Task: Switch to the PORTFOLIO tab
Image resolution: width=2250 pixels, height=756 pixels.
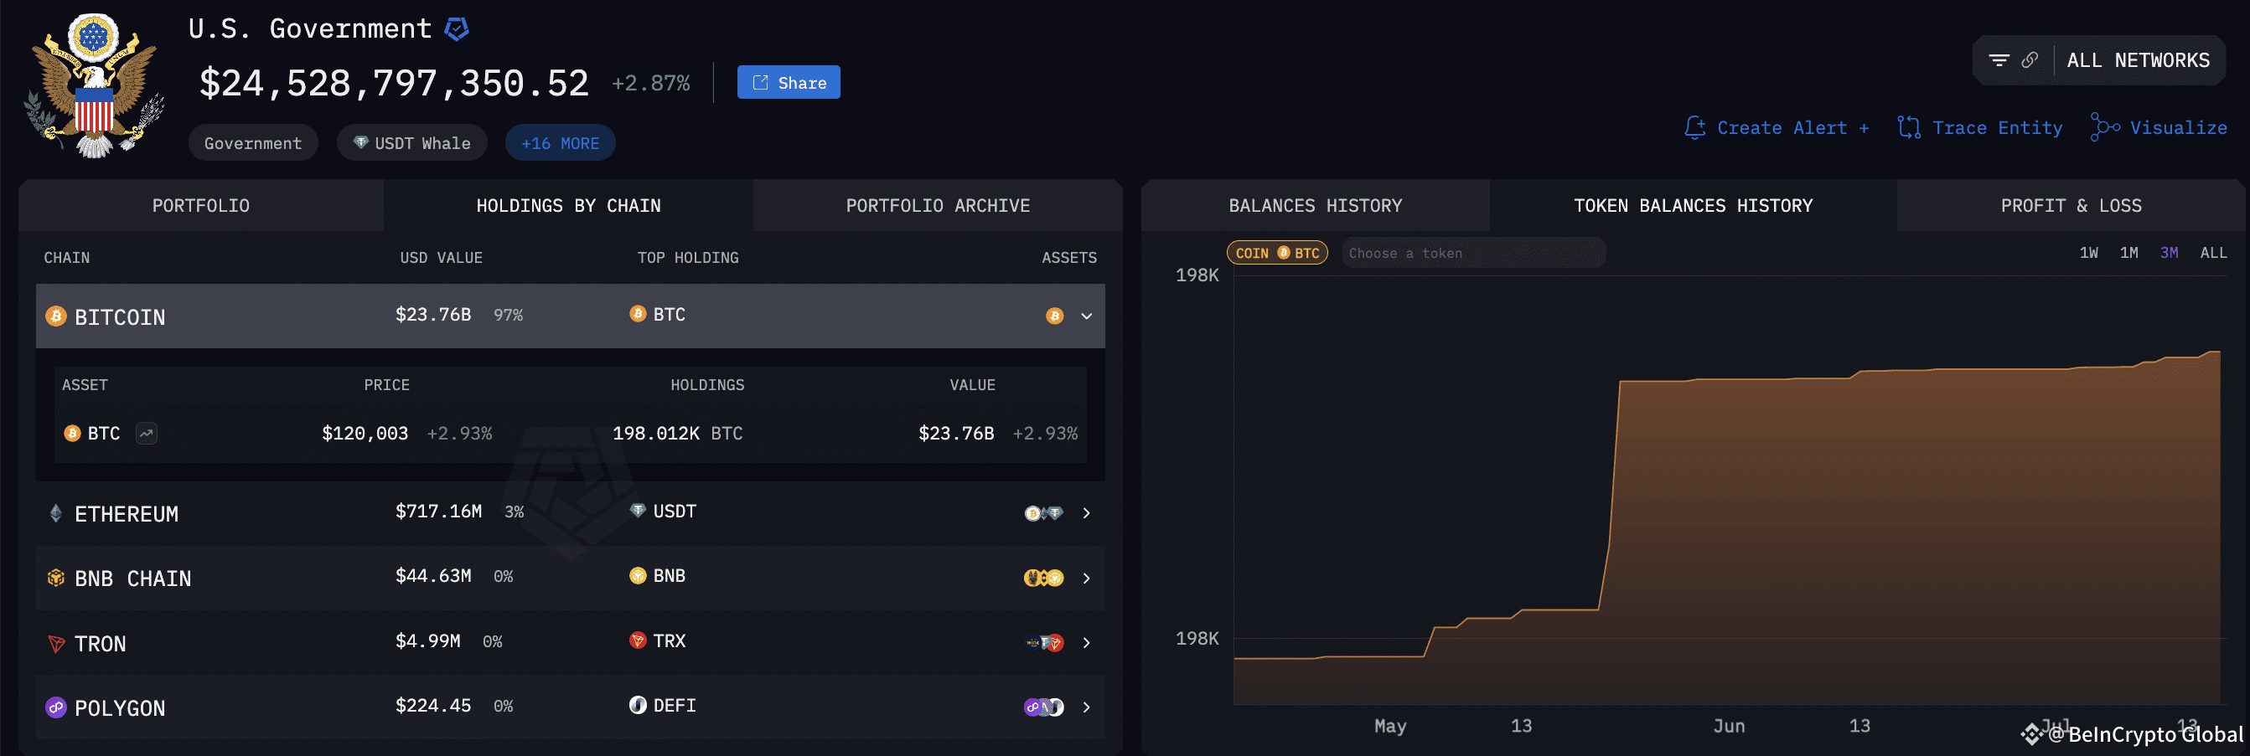Action: [201, 205]
